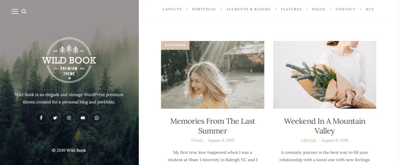The height and width of the screenshot is (165, 399).
Task: Open 'Memories From The Last Summer' post title
Action: [213, 126]
